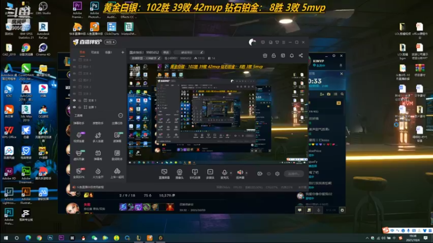The image size is (433, 243).
Task: Collapse the 工具箱 toolbox panel
Action: pos(120,116)
